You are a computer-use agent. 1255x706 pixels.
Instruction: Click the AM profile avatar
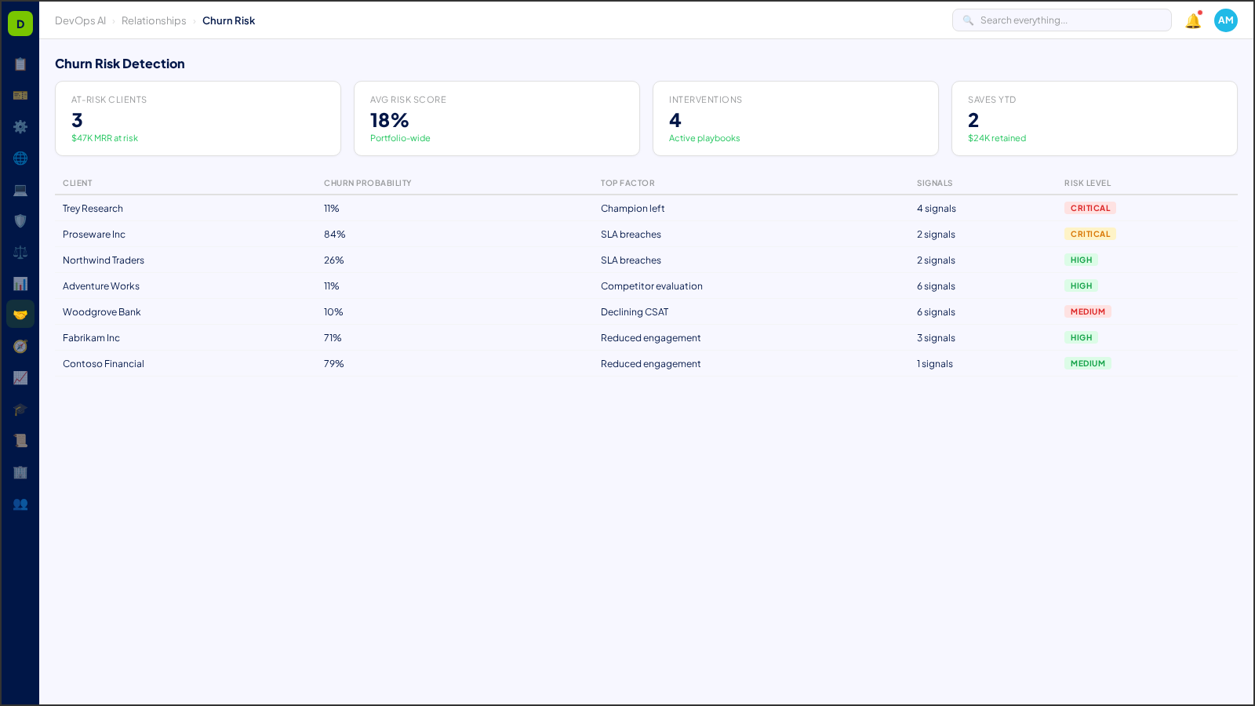(x=1225, y=20)
